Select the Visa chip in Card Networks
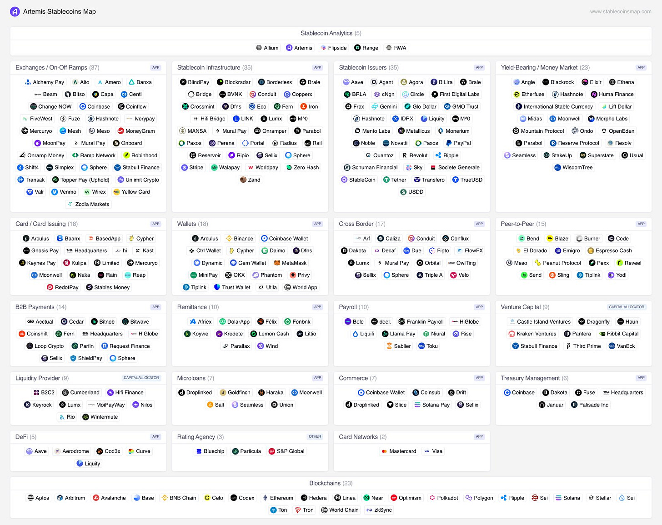The image size is (662, 525). (433, 451)
